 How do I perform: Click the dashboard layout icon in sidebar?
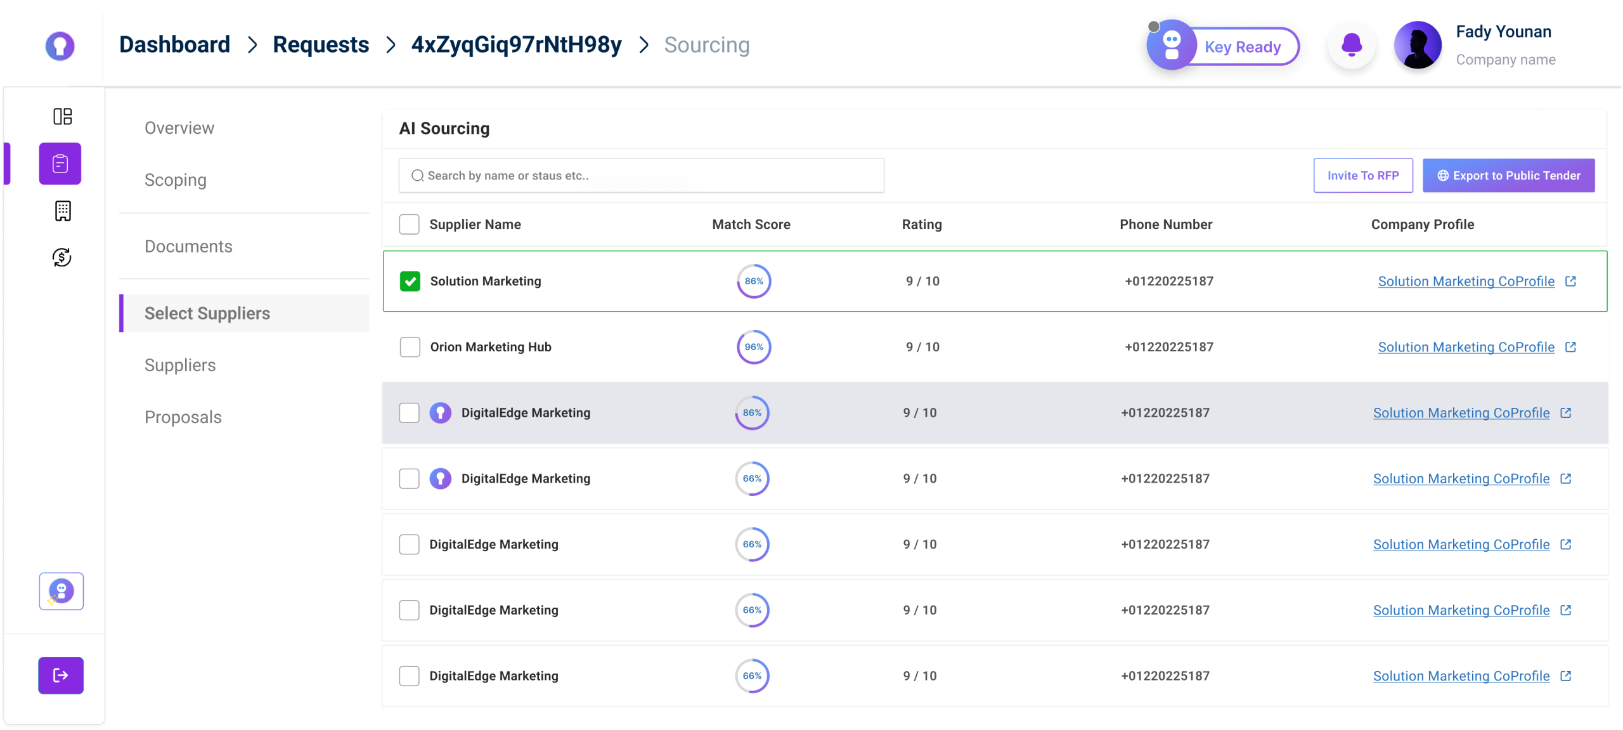click(62, 116)
